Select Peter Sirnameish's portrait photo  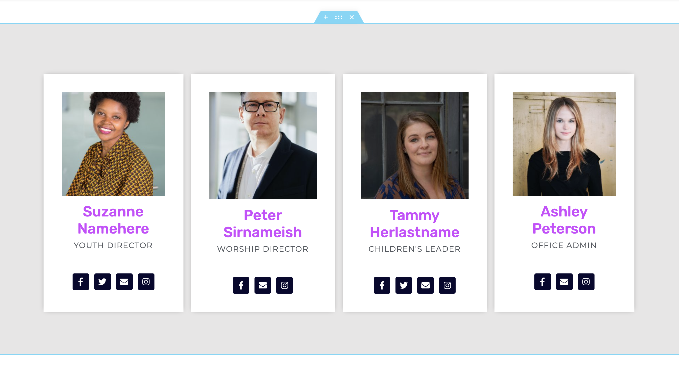263,146
